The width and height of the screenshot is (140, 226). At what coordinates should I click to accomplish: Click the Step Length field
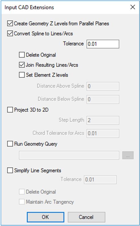coord(103,120)
